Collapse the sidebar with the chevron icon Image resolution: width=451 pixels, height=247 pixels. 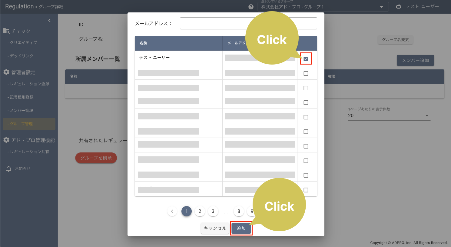point(49,20)
